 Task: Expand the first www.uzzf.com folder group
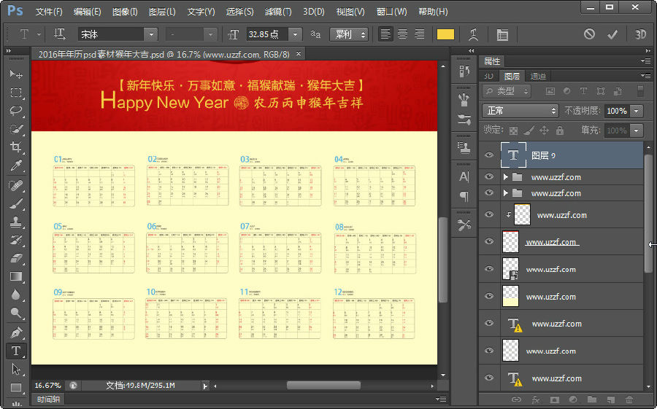506,177
